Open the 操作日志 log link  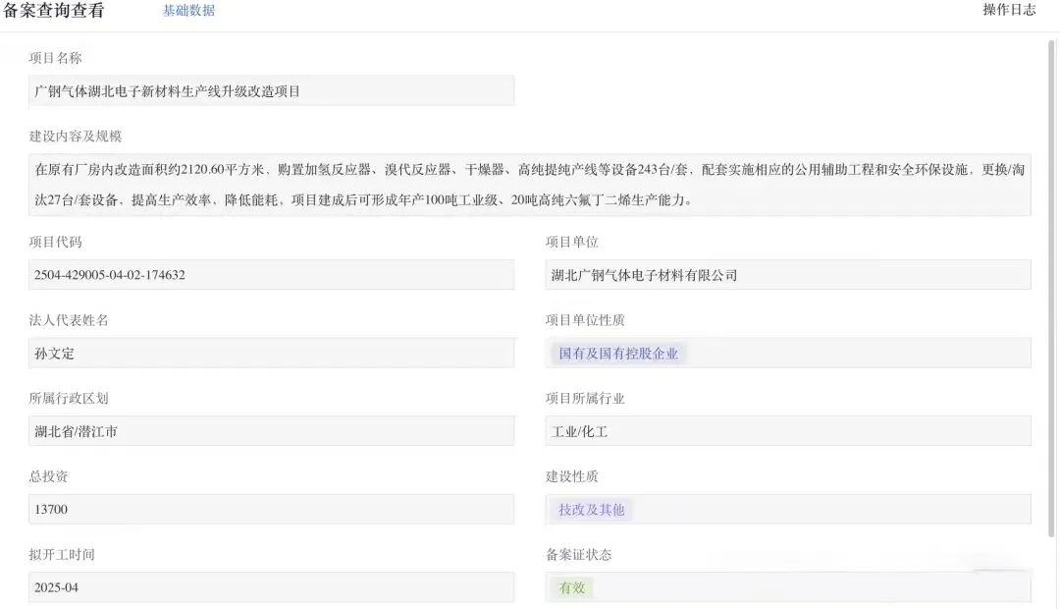(1009, 10)
